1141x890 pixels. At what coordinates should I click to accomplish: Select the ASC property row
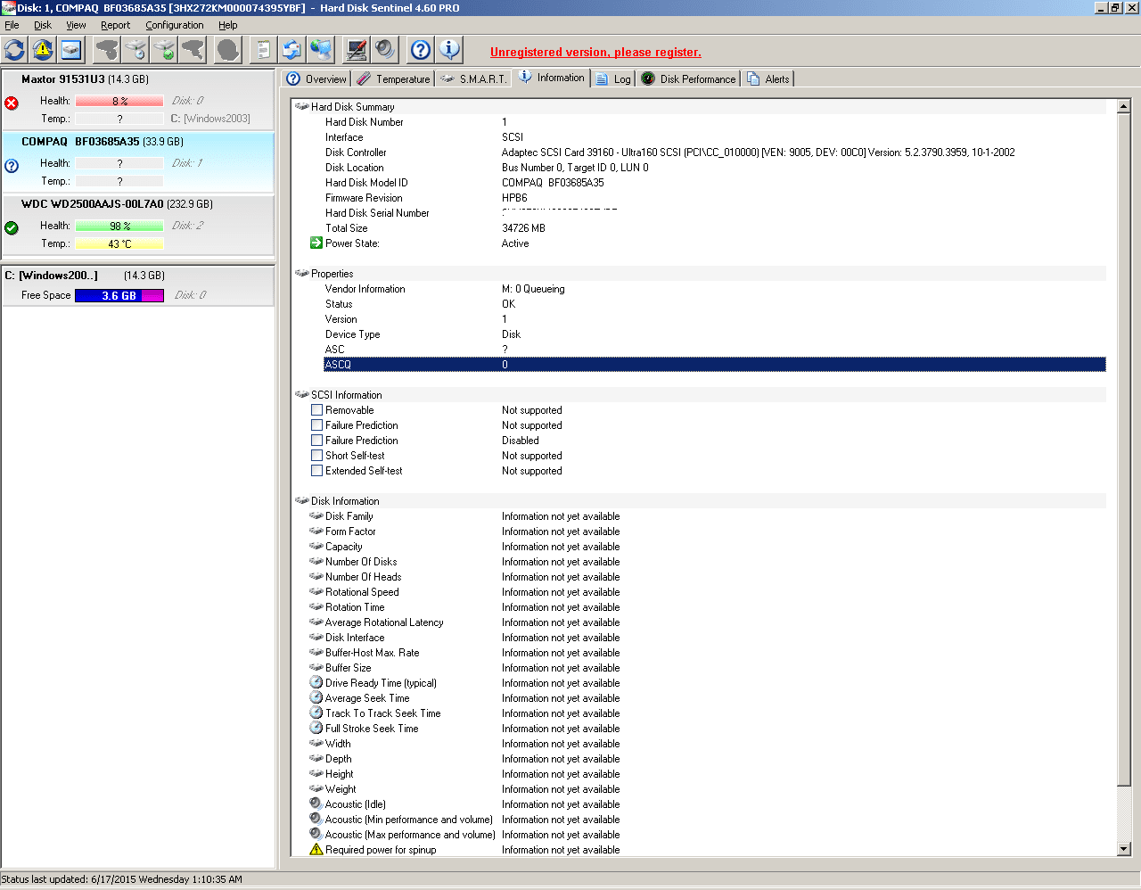coord(715,349)
